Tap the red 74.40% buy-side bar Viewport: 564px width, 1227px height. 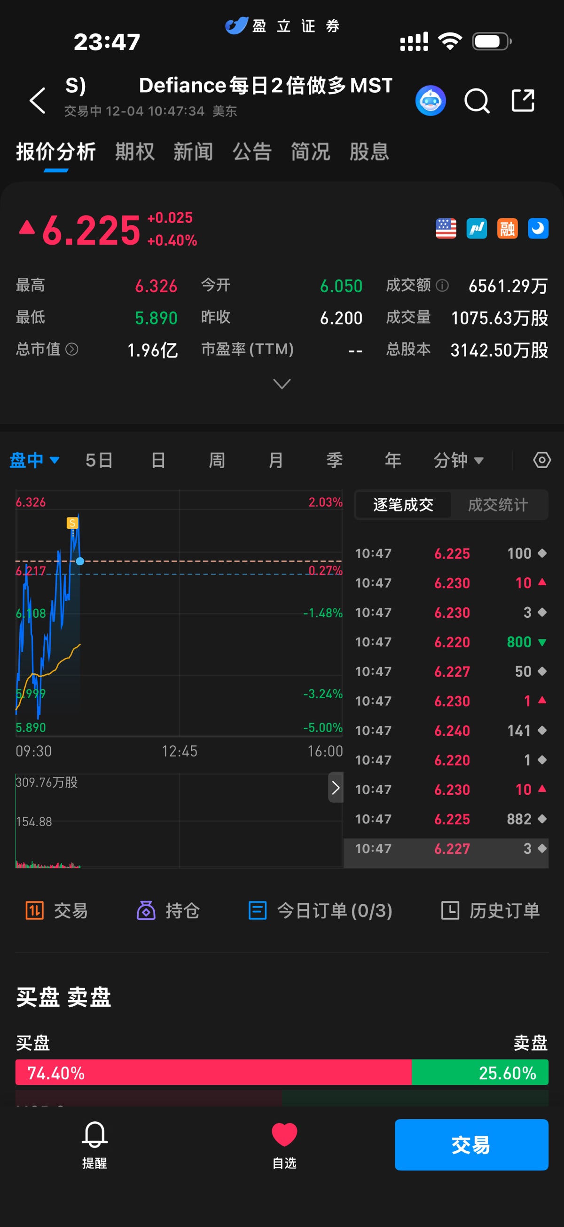(213, 1072)
